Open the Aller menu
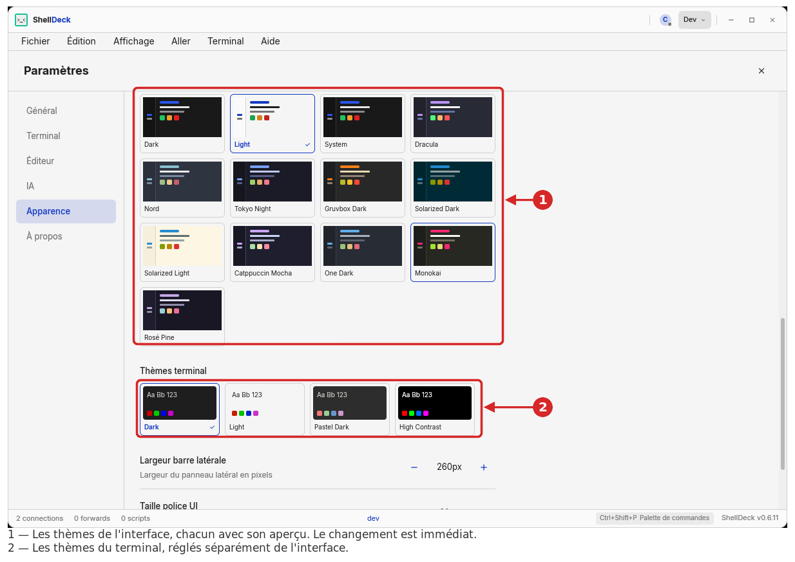795x562 pixels. [x=181, y=41]
